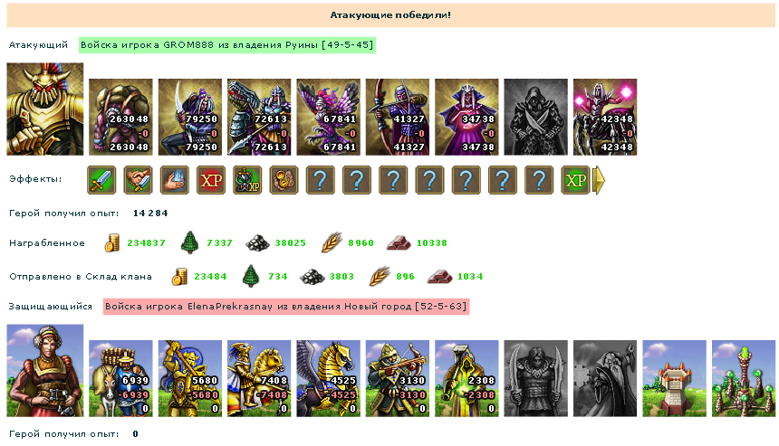Open attacker GROM888 army link
Viewport: 779px width, 446px height.
[x=227, y=45]
